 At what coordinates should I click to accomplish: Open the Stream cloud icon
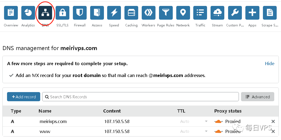217,13
